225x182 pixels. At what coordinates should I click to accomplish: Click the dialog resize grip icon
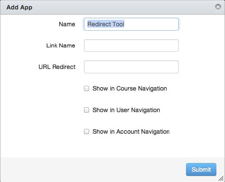[x=221, y=179]
